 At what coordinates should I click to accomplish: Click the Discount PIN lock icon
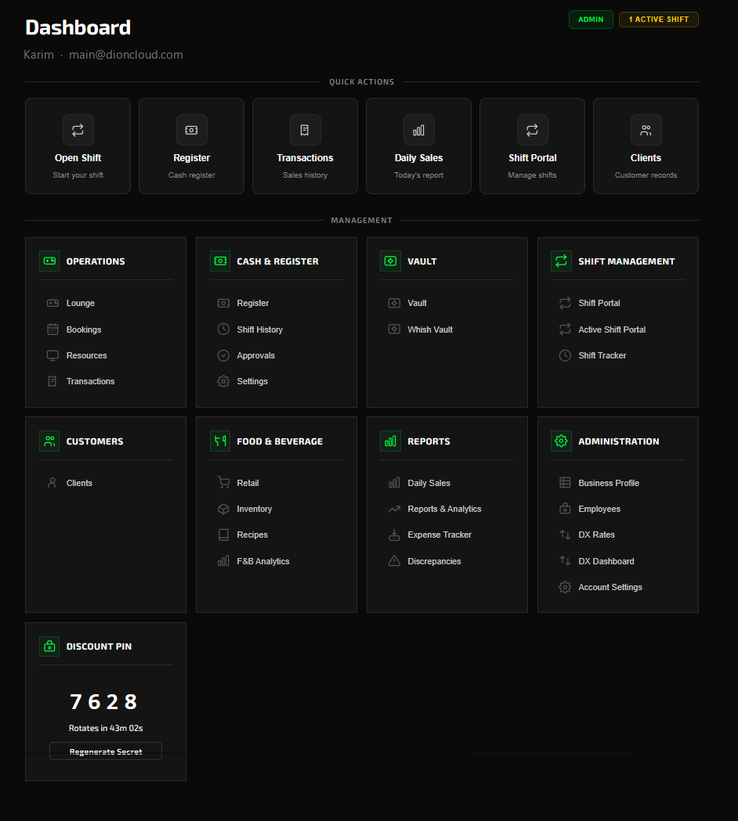point(50,646)
